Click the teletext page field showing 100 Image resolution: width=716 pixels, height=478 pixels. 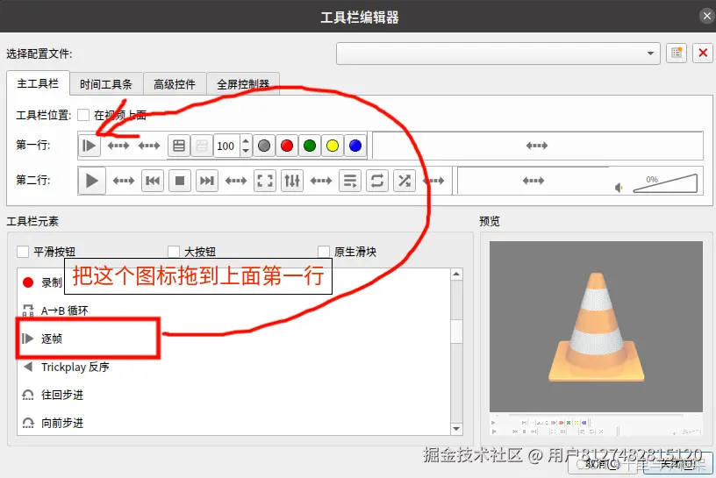click(226, 146)
